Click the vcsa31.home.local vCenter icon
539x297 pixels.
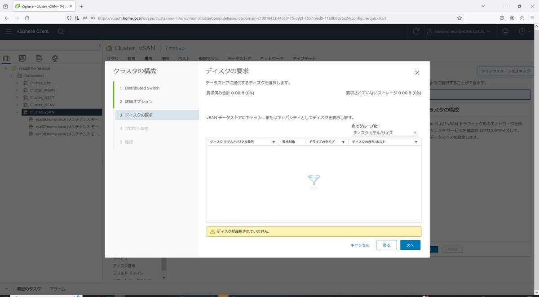(x=14, y=68)
